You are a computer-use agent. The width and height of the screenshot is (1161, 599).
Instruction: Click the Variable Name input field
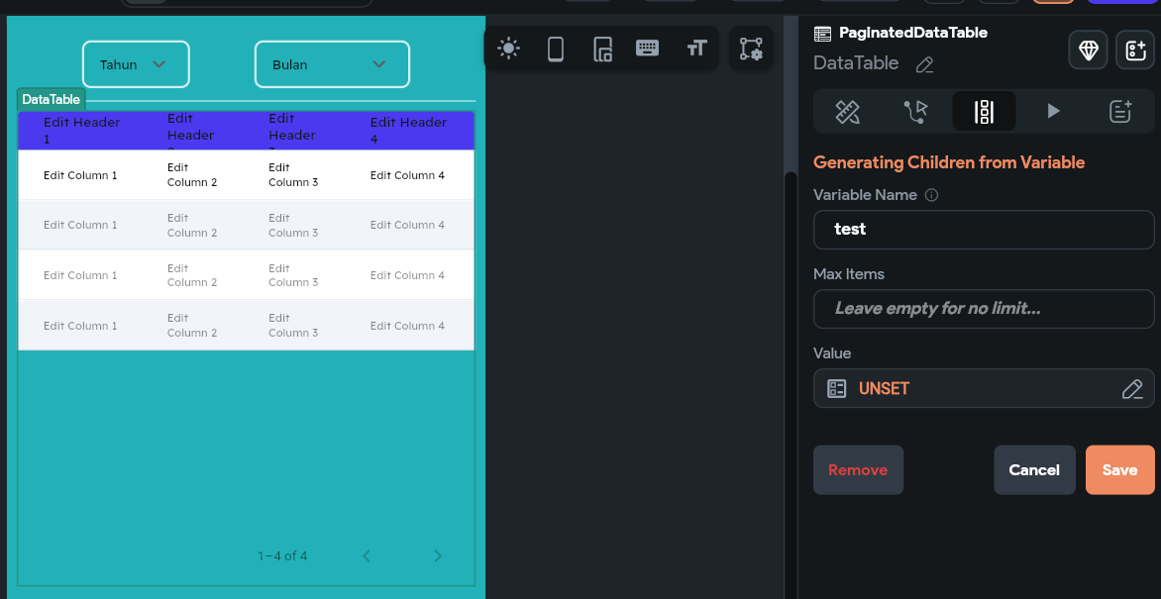[x=983, y=230]
